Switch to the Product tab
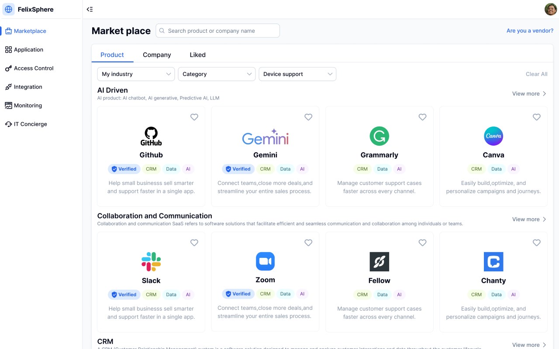 point(112,55)
